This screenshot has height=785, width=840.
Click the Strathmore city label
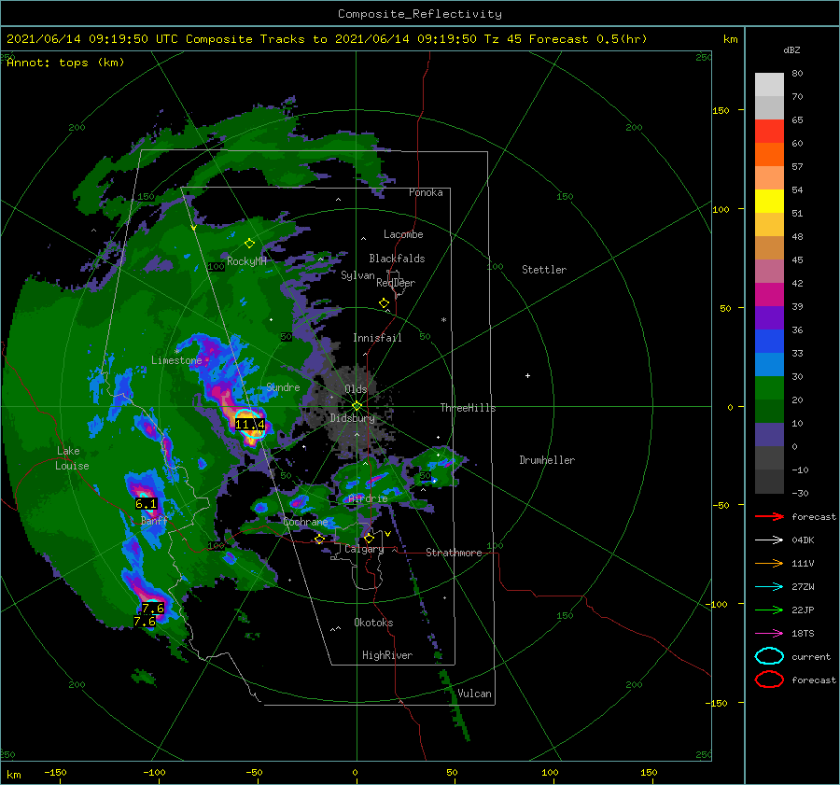(x=454, y=553)
